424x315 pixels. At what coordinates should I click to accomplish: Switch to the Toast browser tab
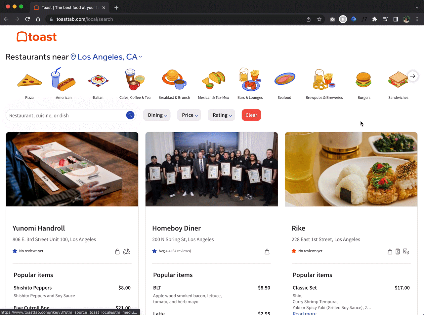(69, 7)
